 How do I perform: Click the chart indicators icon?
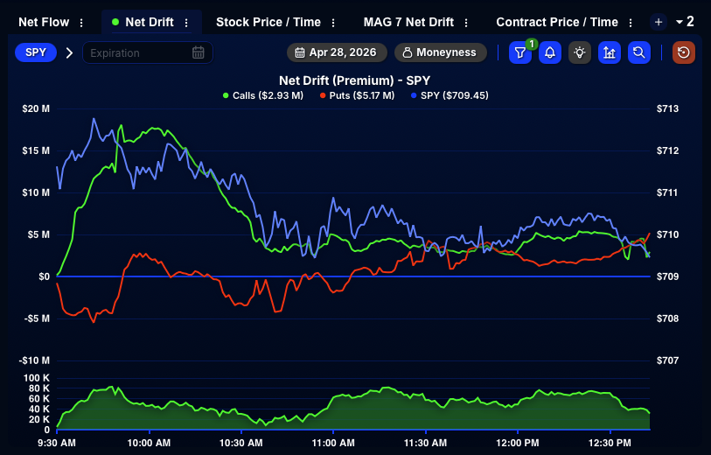click(609, 52)
